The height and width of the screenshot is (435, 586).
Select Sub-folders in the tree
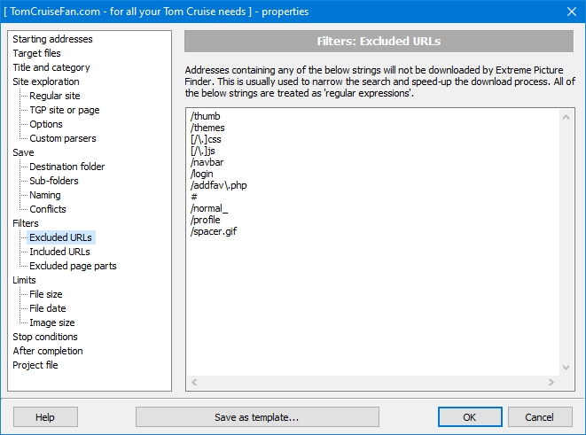[54, 181]
